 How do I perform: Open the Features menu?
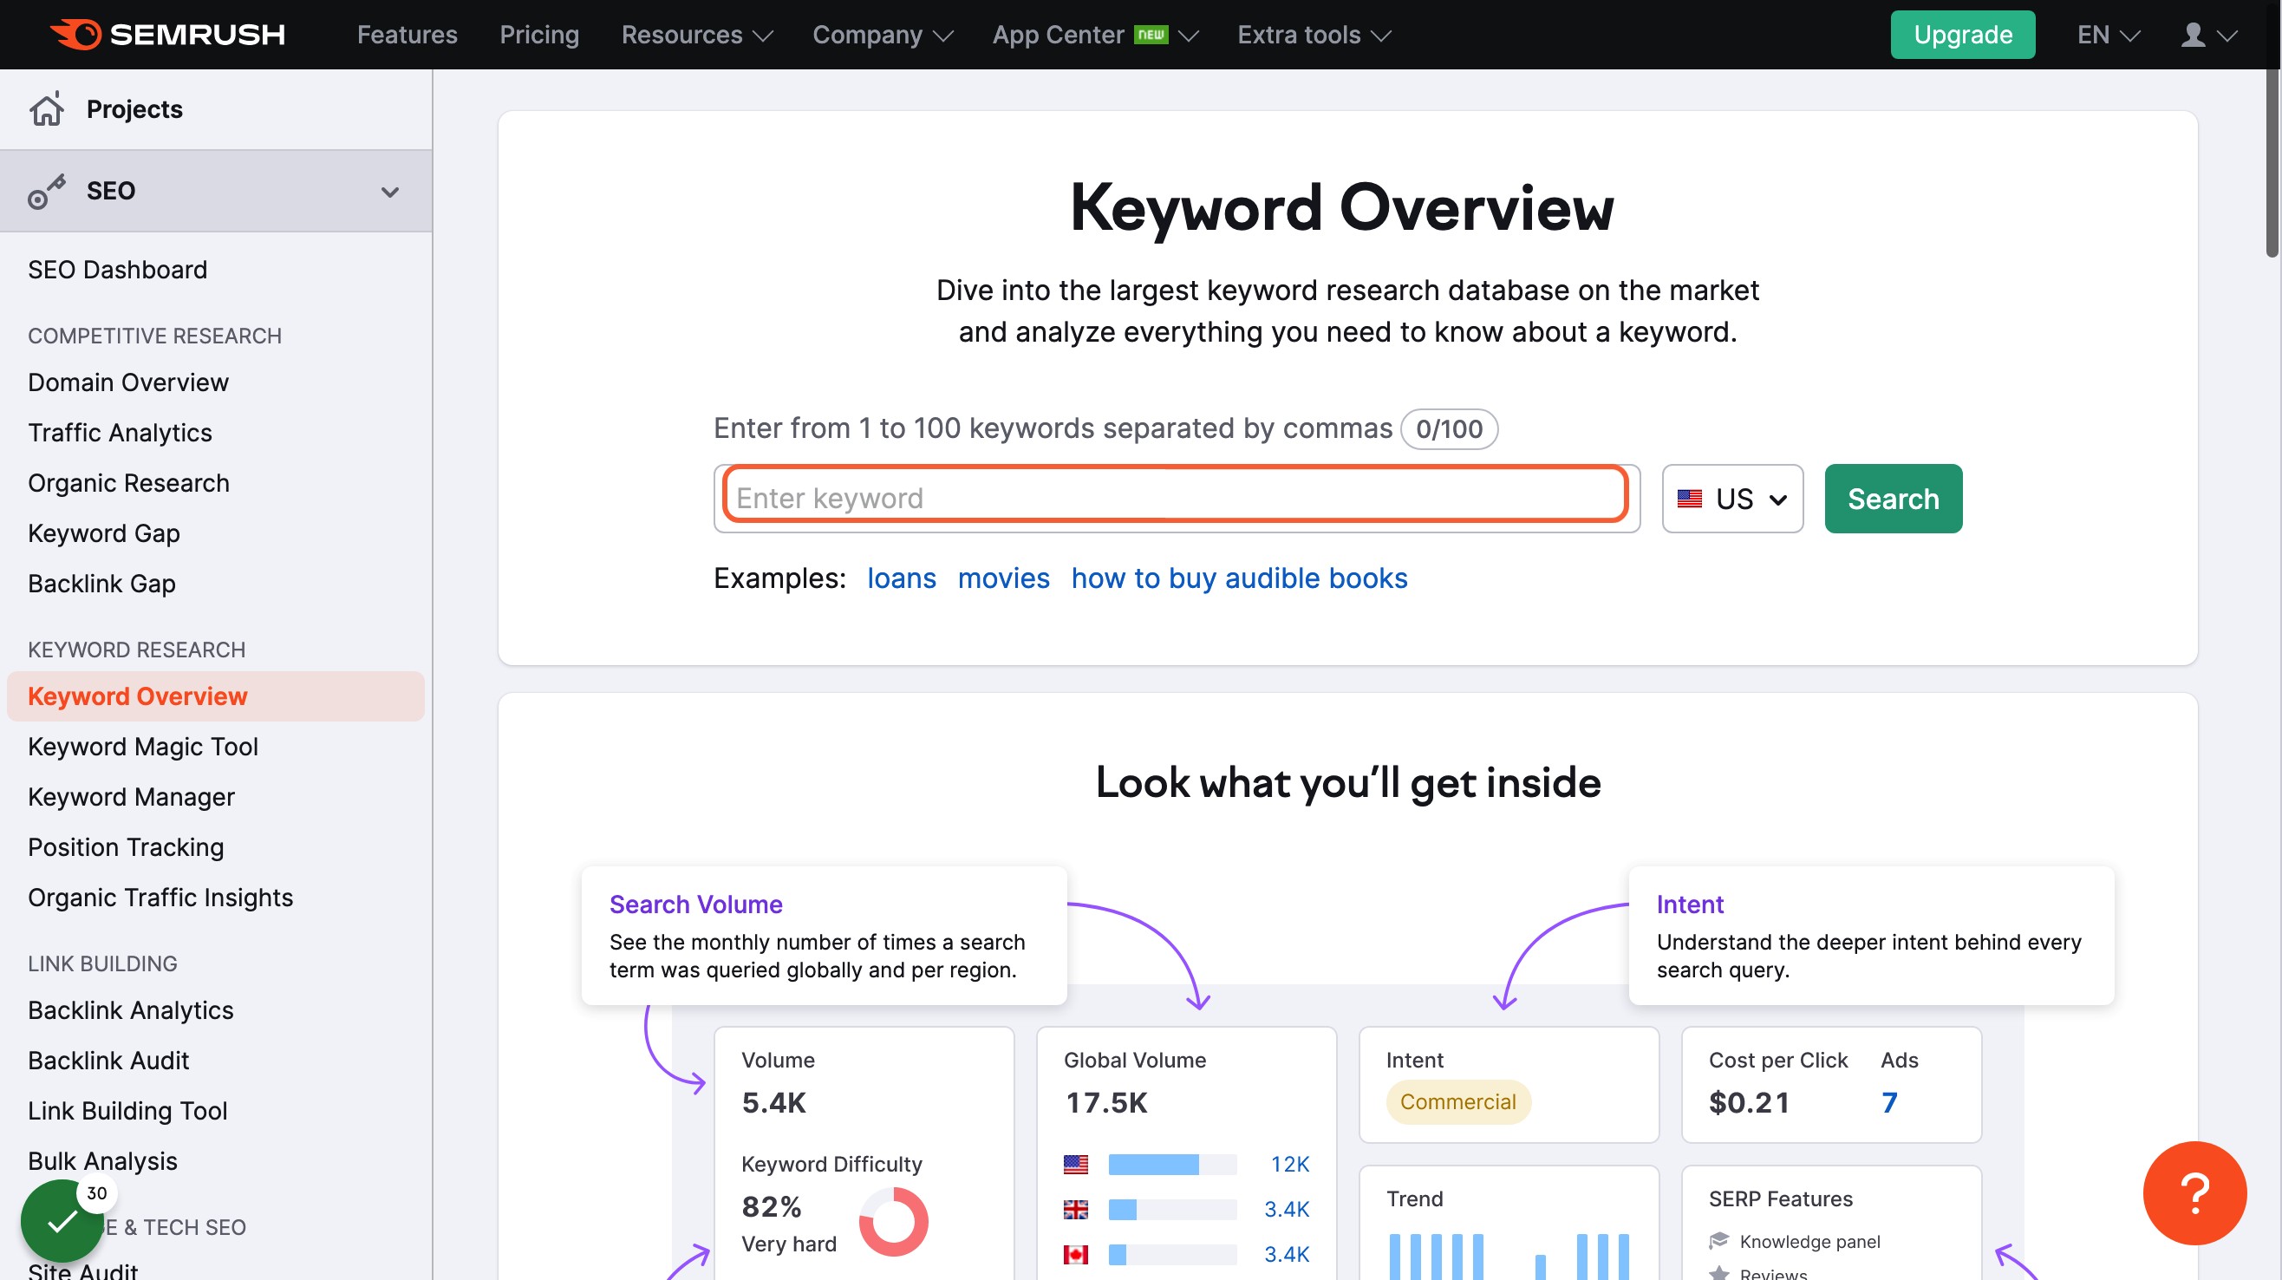407,35
